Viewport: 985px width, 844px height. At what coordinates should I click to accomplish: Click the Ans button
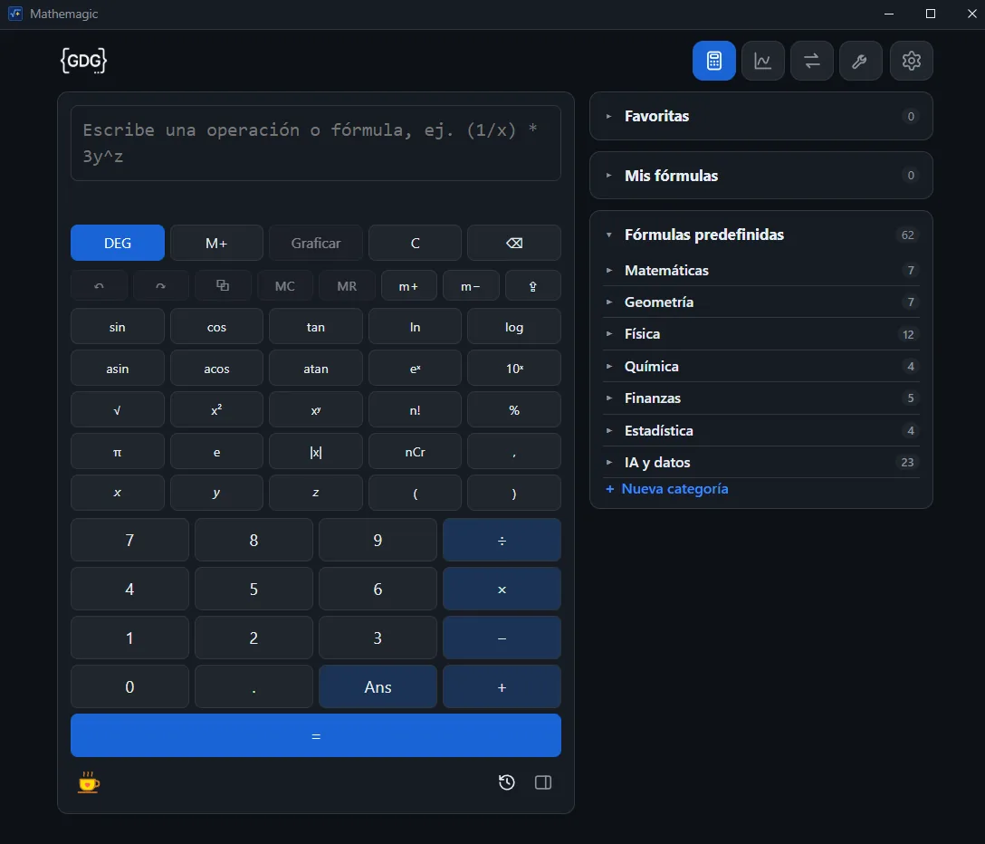tap(378, 687)
